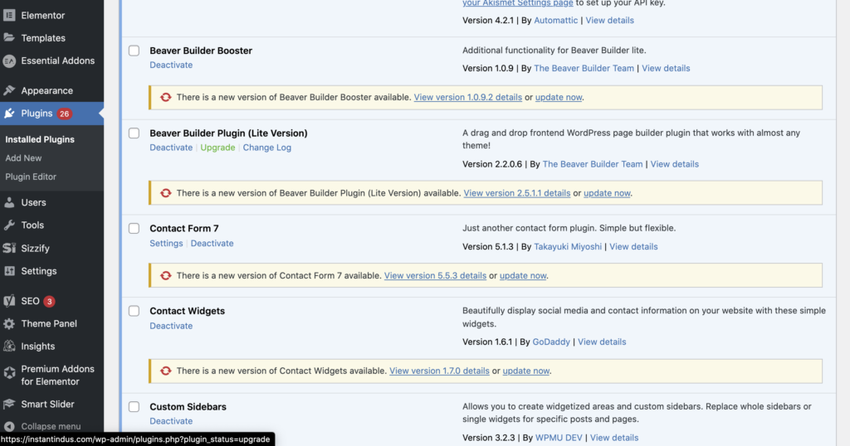Deactivate Contact Form 7
This screenshot has width=850, height=446.
tap(212, 243)
